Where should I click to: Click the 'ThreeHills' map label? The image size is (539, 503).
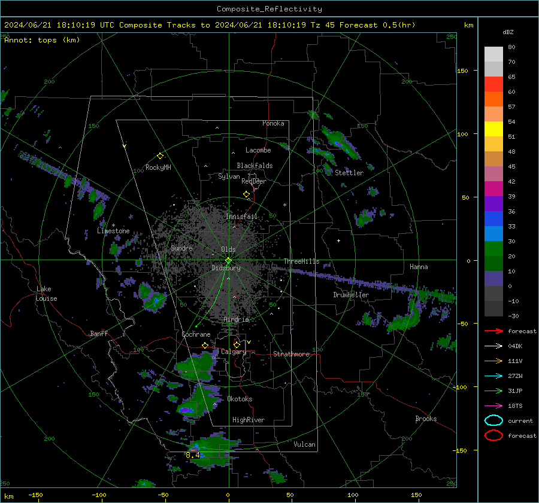point(301,261)
